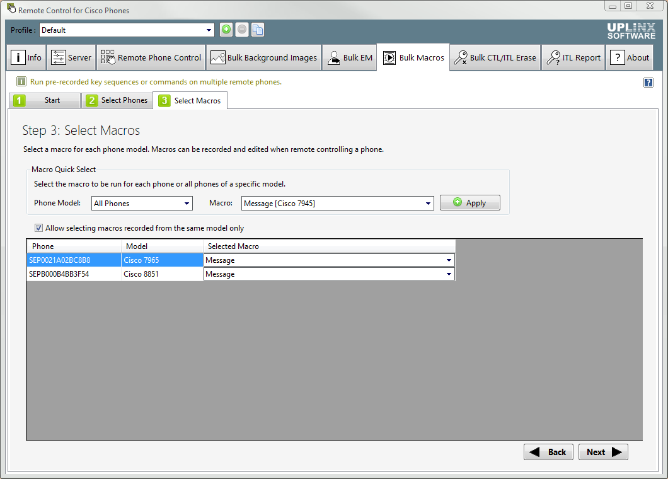Click the Cisco 8851 model cell
Viewport: 668px width, 479px height.
point(162,274)
